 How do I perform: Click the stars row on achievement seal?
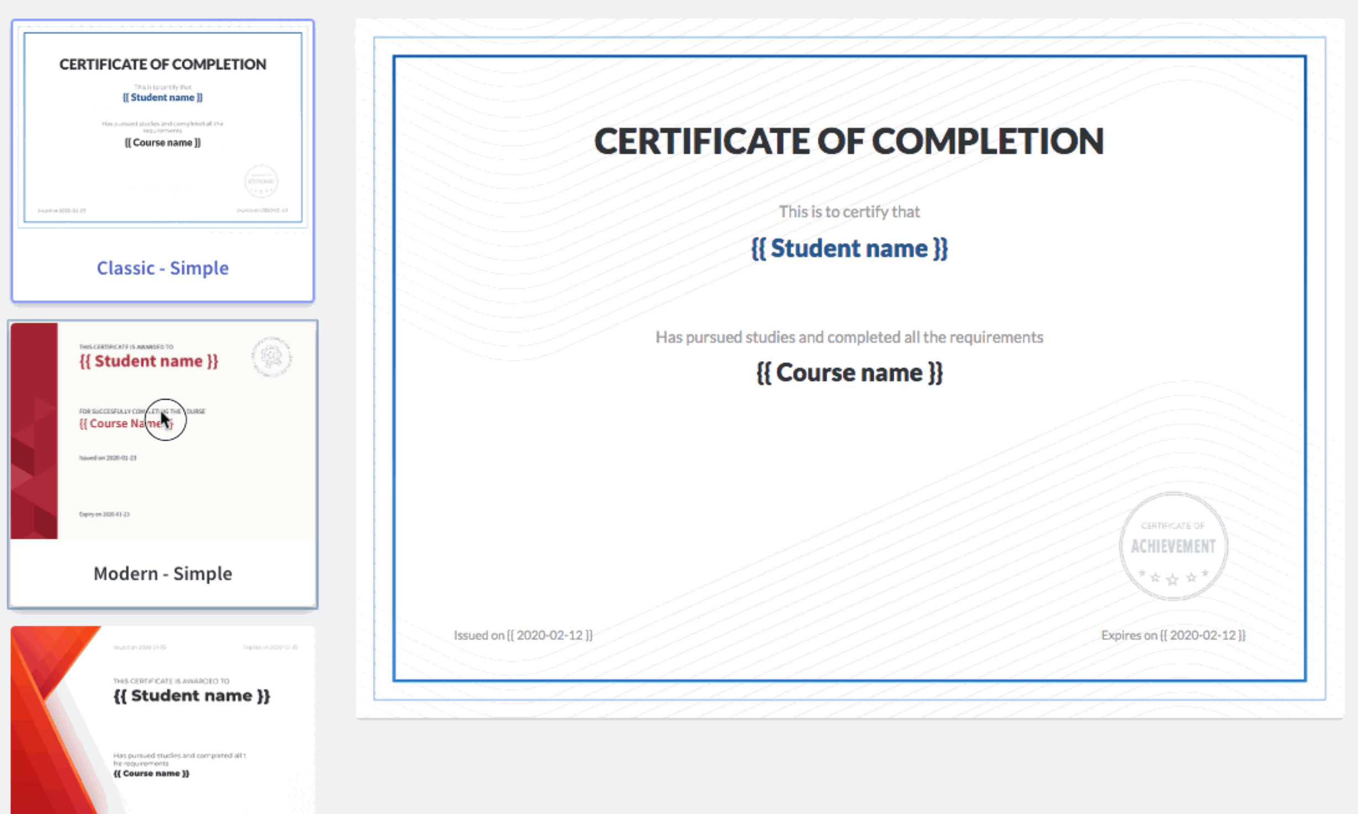1173,577
